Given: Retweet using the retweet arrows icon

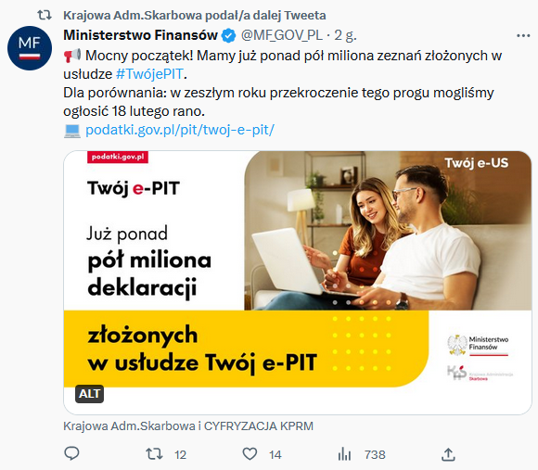Looking at the screenshot, I should click(154, 454).
